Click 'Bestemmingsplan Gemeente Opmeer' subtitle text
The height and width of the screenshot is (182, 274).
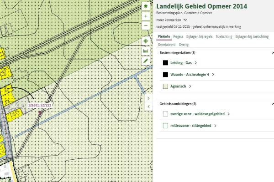(x=184, y=13)
